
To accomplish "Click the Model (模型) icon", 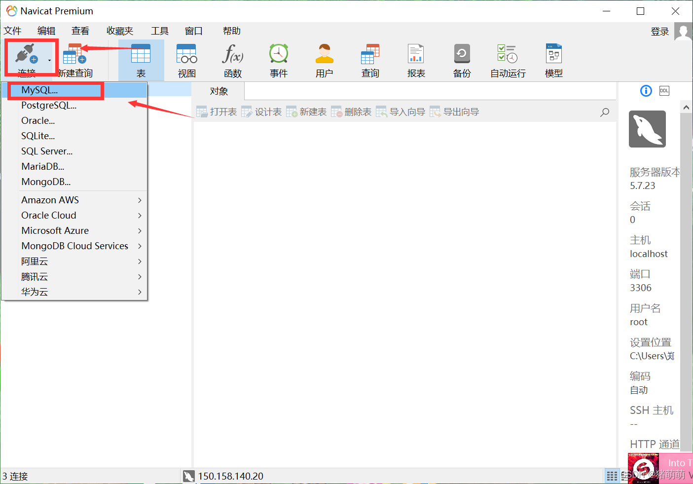I will tap(554, 54).
